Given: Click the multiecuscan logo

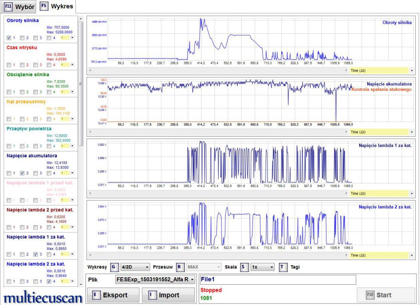Looking at the screenshot, I should click(x=43, y=298).
